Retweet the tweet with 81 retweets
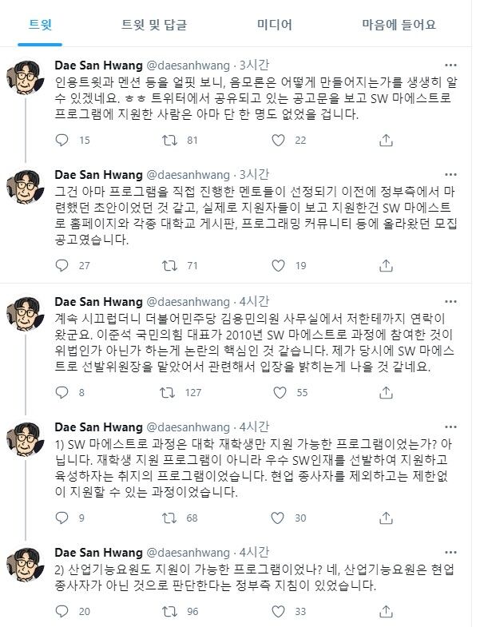 pyautogui.click(x=169, y=141)
